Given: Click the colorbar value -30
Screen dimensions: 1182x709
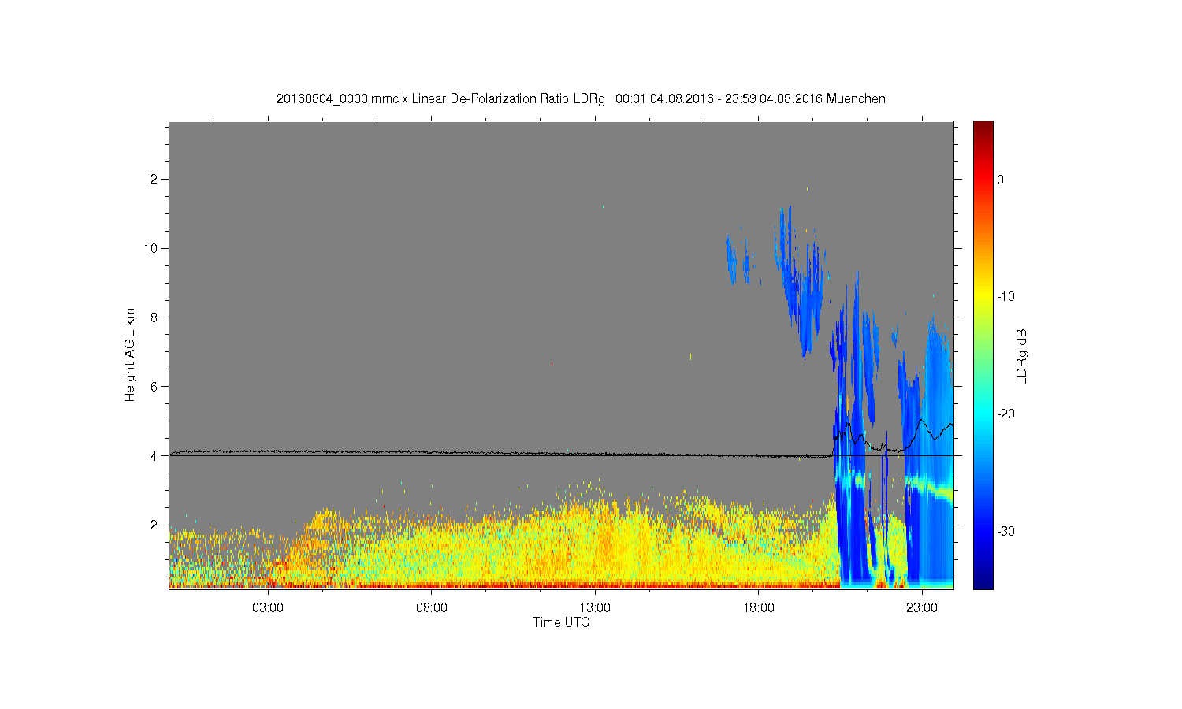Looking at the screenshot, I should pyautogui.click(x=1005, y=531).
